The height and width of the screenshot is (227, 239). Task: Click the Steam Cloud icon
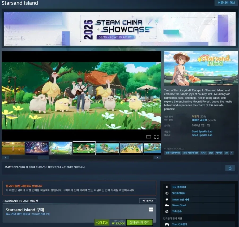pos(167,205)
